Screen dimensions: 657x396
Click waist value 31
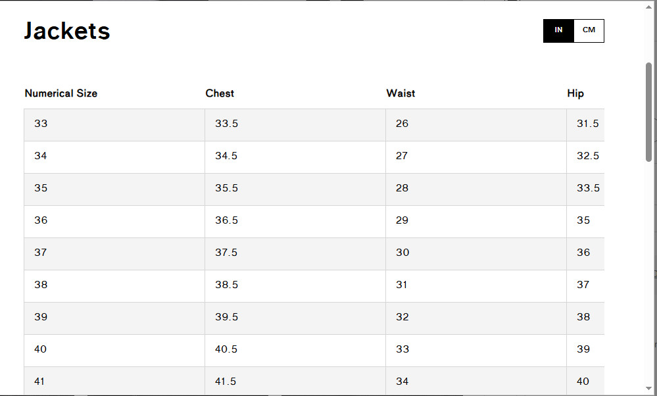click(x=401, y=285)
